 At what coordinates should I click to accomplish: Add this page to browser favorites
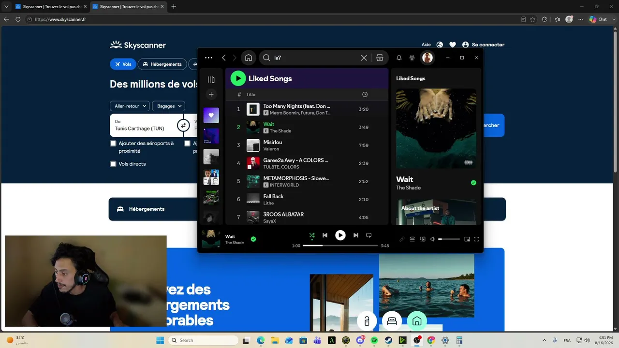(x=532, y=19)
